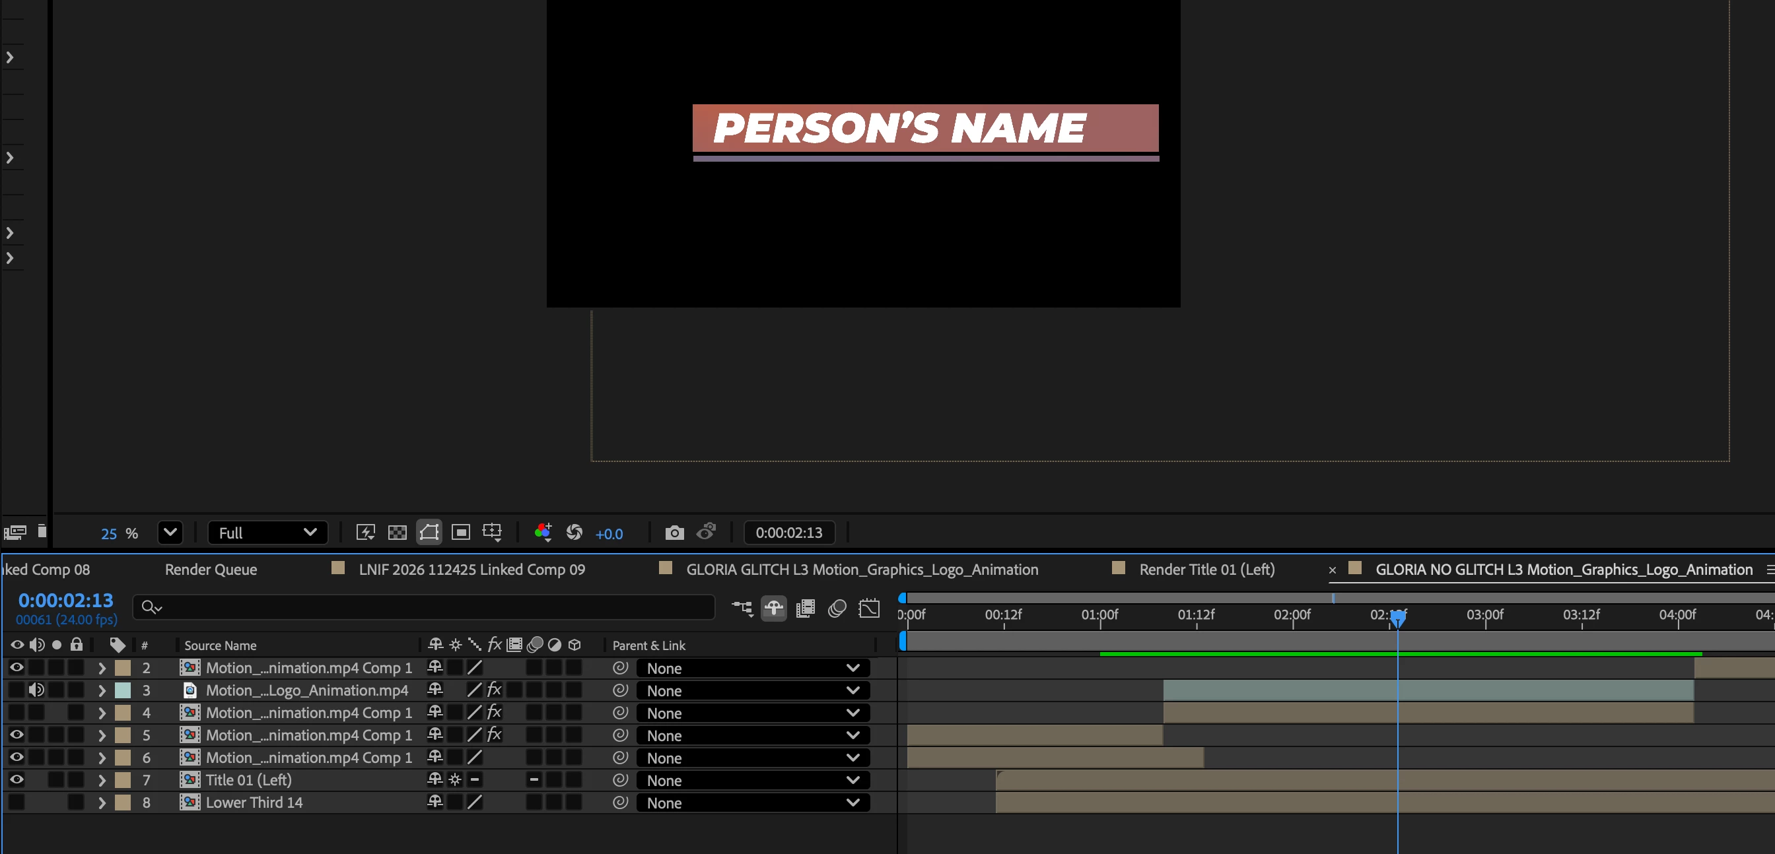Hide layer 2 with its eye toggle
This screenshot has height=854, width=1775.
coord(17,668)
